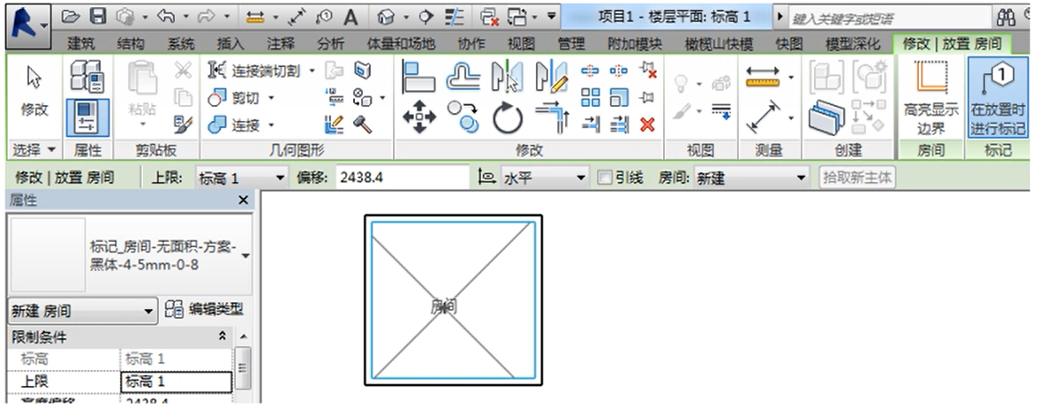This screenshot has height=415, width=1040.
Task: Expand the 粘贴 paste dropdown
Action: (142, 124)
